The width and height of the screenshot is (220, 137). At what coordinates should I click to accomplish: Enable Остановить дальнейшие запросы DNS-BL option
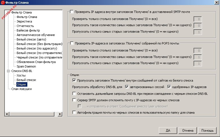[74, 93]
